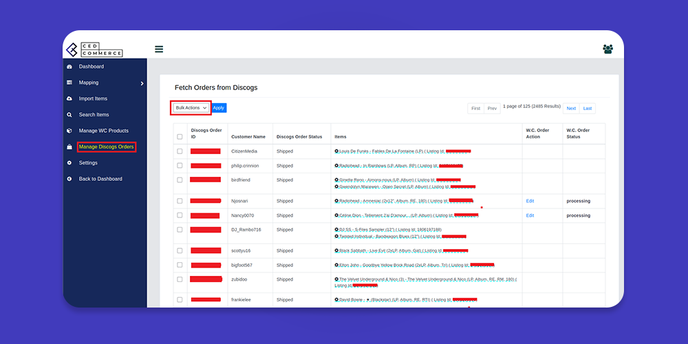
Task: Open Import Items in the sidebar
Action: [x=93, y=98]
